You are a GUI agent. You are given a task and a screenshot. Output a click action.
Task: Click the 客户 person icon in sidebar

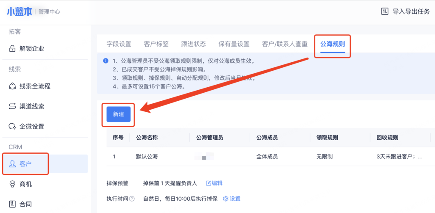click(12, 164)
